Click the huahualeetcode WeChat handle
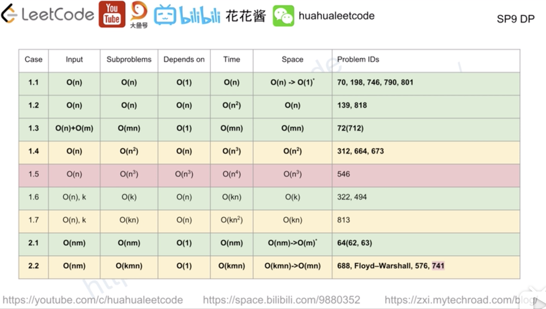Viewport: 546px width, 309px height. pos(336,16)
